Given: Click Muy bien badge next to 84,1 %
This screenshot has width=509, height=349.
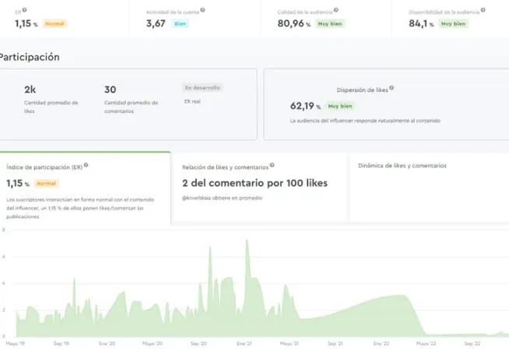Looking at the screenshot, I should [454, 23].
